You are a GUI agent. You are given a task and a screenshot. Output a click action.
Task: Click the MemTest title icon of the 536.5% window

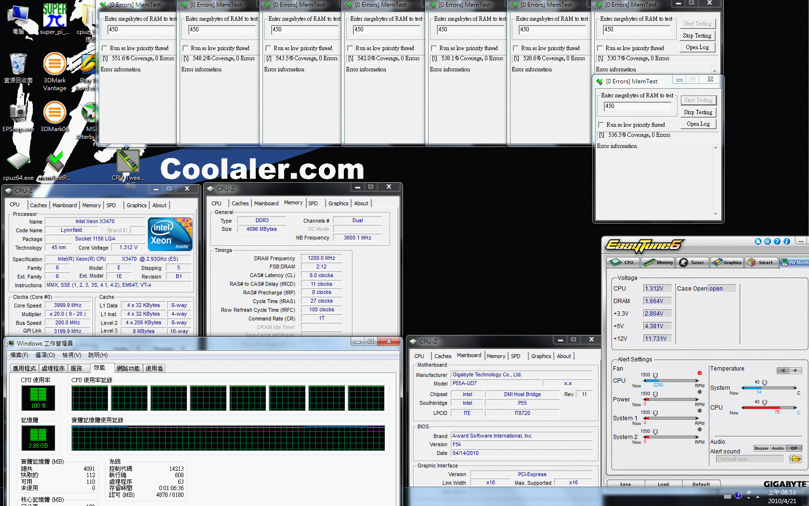point(600,81)
